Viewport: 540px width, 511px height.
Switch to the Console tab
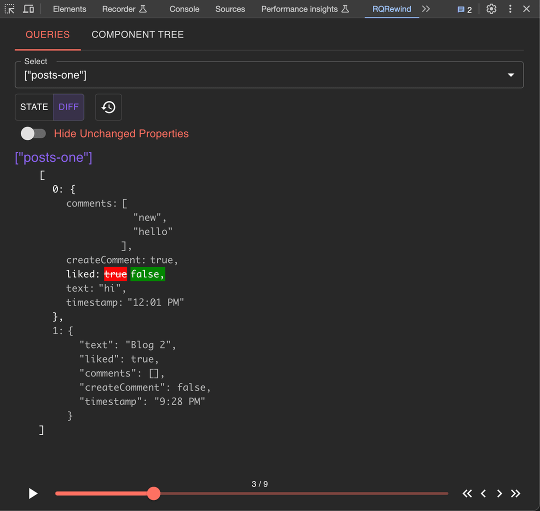[x=184, y=9]
